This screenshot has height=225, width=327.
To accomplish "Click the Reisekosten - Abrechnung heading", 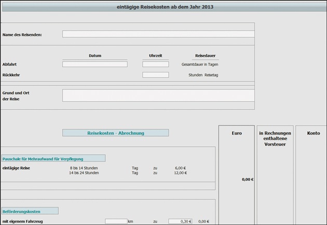I will [x=115, y=133].
